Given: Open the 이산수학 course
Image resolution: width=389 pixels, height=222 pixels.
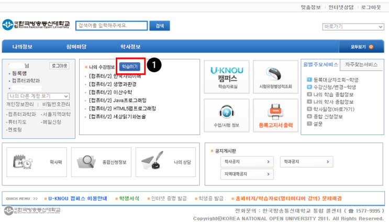Looking at the screenshot, I should coord(110,92).
